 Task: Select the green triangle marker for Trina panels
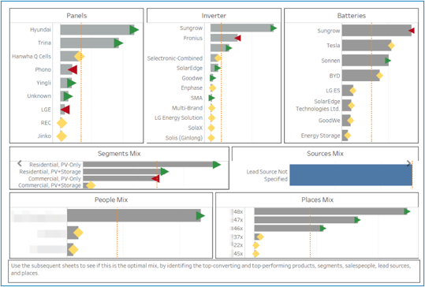[118, 43]
